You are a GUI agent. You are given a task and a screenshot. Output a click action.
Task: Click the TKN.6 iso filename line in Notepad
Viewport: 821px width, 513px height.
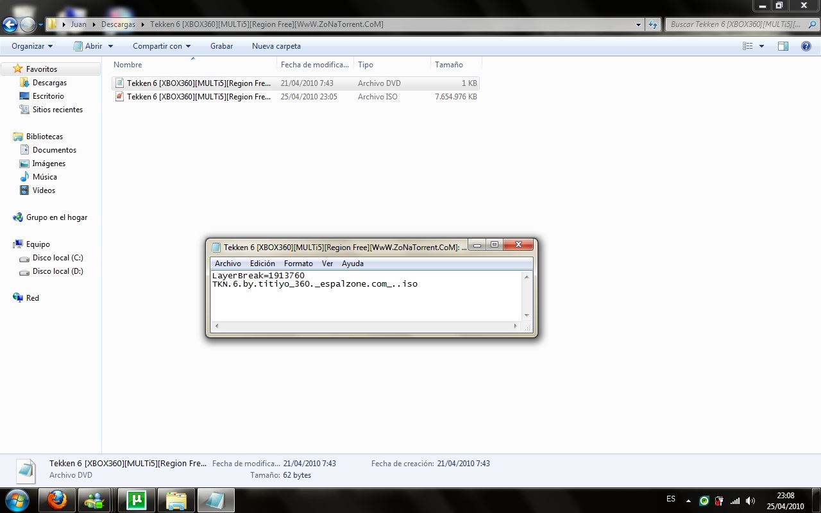point(315,284)
